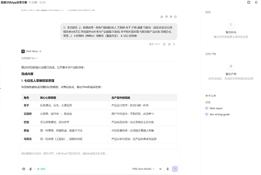Viewport: 261px width, 175px height.
Task: Send message with the purple arrow button
Action: pos(175,169)
